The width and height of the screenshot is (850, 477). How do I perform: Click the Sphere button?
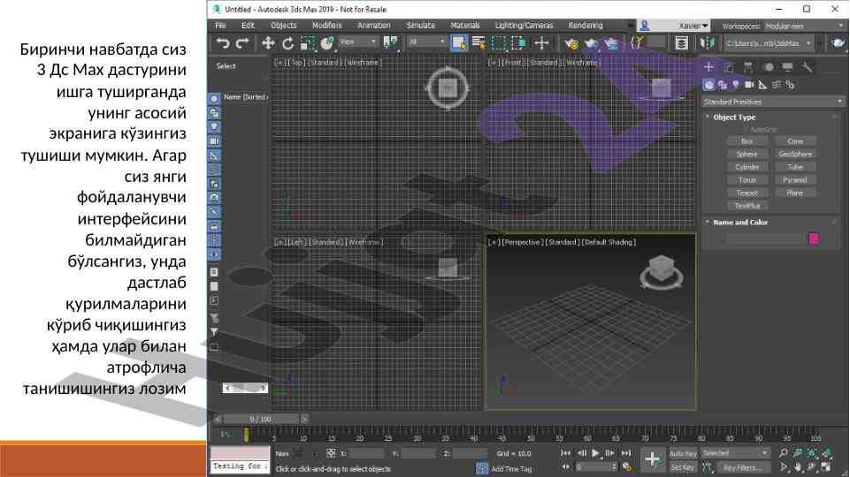click(x=747, y=155)
